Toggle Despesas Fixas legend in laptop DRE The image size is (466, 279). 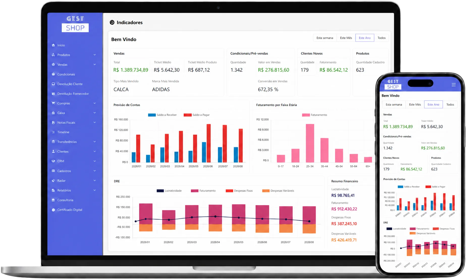click(x=239, y=191)
